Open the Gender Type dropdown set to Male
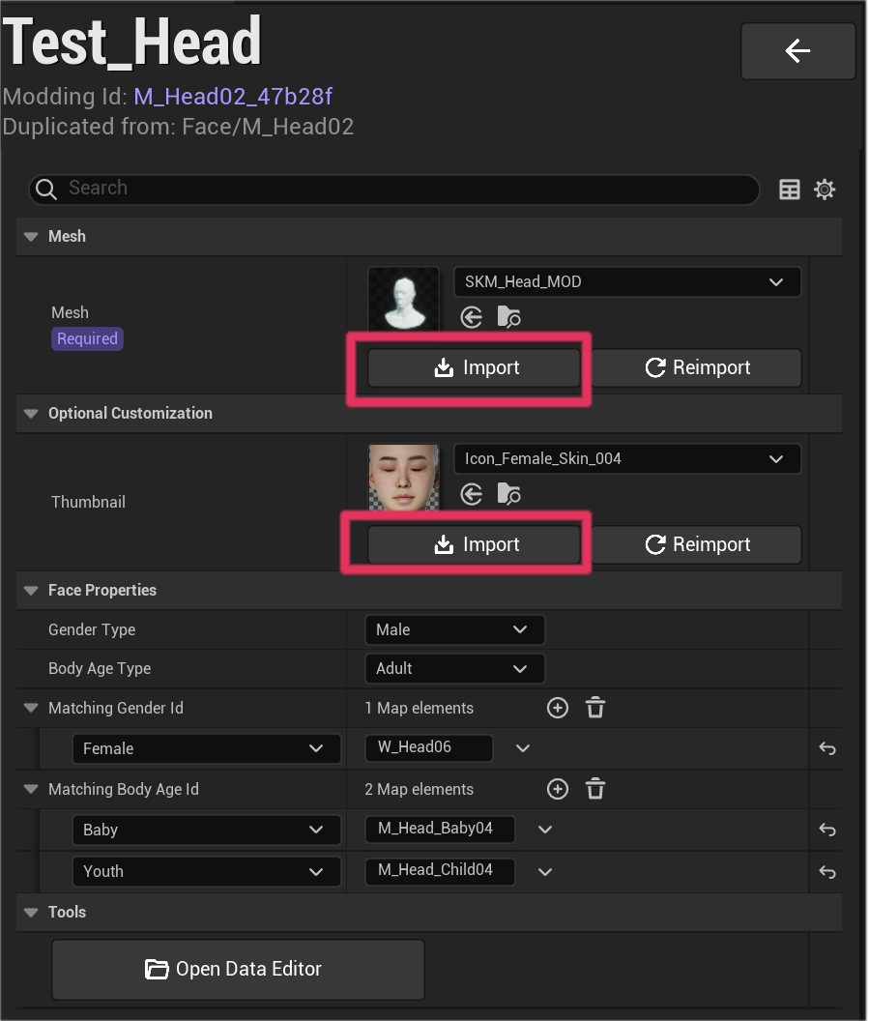869x1021 pixels. (x=454, y=630)
